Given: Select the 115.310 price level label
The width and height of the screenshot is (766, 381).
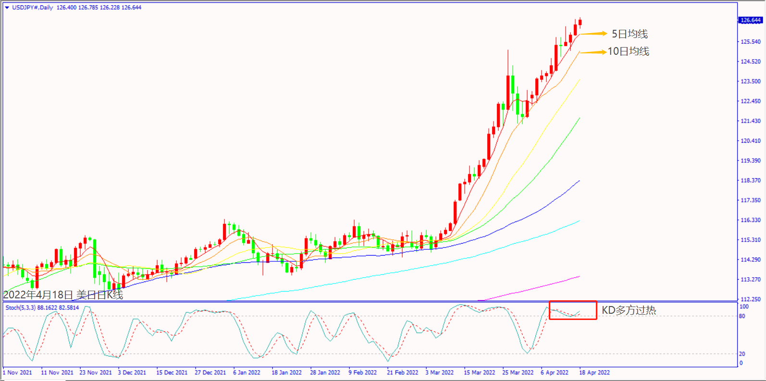Looking at the screenshot, I should click(751, 240).
